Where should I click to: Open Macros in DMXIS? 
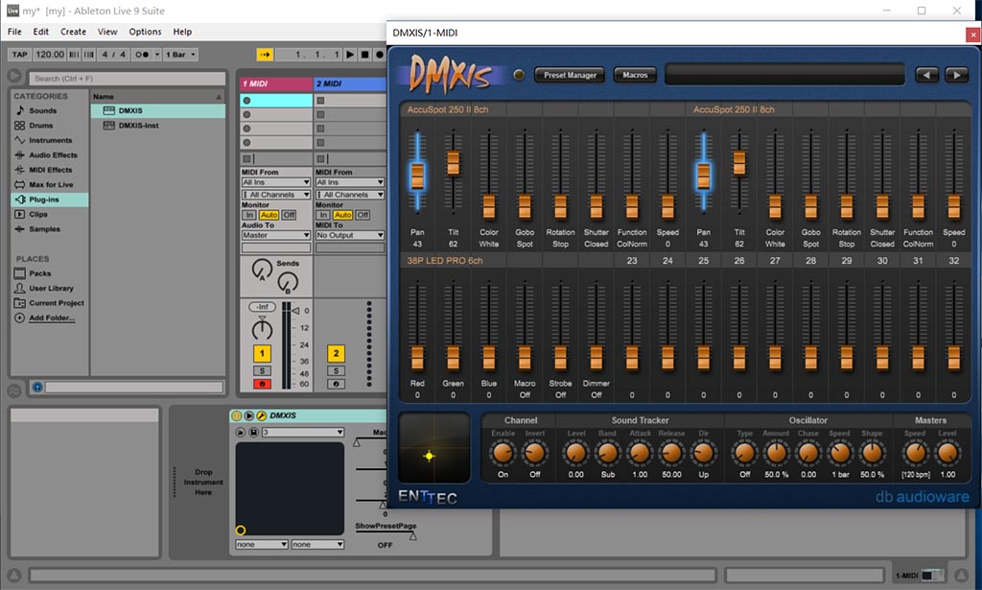635,75
